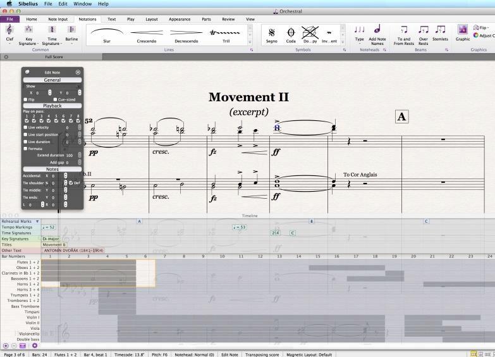The width and height of the screenshot is (495, 357).
Task: Switch to the Layout ribbon tab
Action: (x=152, y=19)
